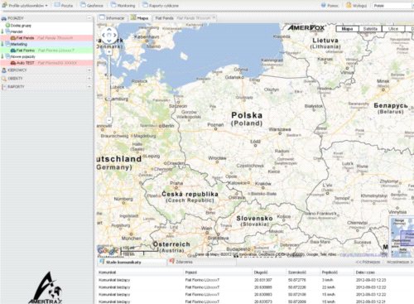Open the Geofence toolbar item
414x304 pixels.
tap(91, 5)
